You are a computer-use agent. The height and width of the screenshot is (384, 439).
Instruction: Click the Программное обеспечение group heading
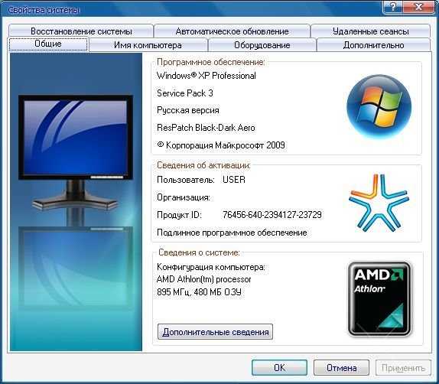[210, 62]
